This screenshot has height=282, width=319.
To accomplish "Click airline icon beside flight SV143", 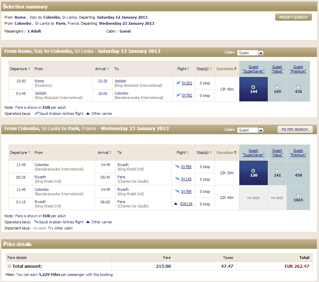I will (177, 179).
